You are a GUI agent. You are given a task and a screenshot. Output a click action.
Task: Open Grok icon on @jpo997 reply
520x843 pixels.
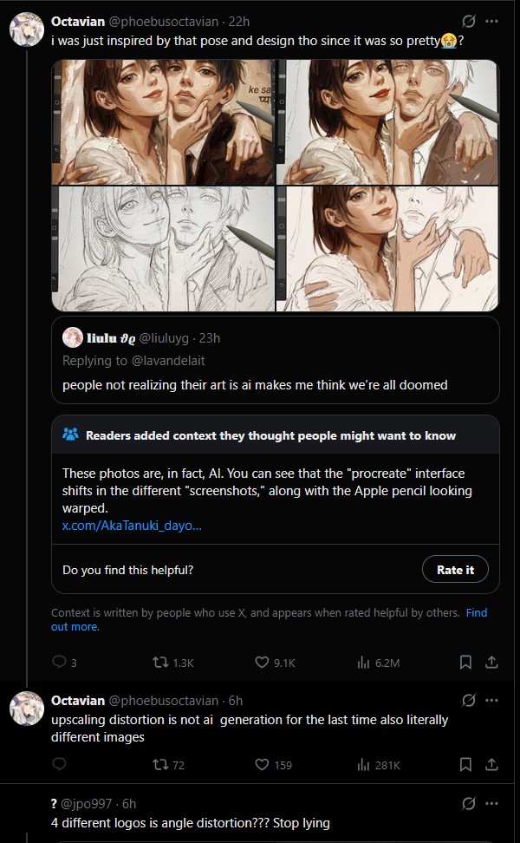[468, 804]
